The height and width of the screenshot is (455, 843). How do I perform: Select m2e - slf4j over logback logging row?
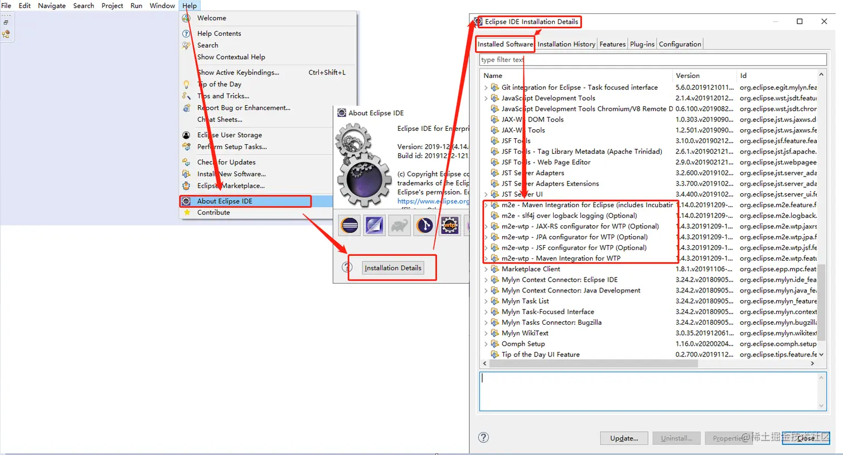click(x=648, y=216)
